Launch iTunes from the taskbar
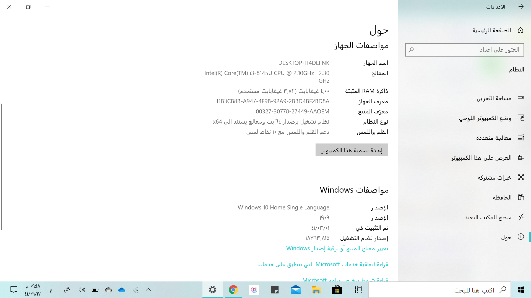531x298 pixels. [x=254, y=290]
